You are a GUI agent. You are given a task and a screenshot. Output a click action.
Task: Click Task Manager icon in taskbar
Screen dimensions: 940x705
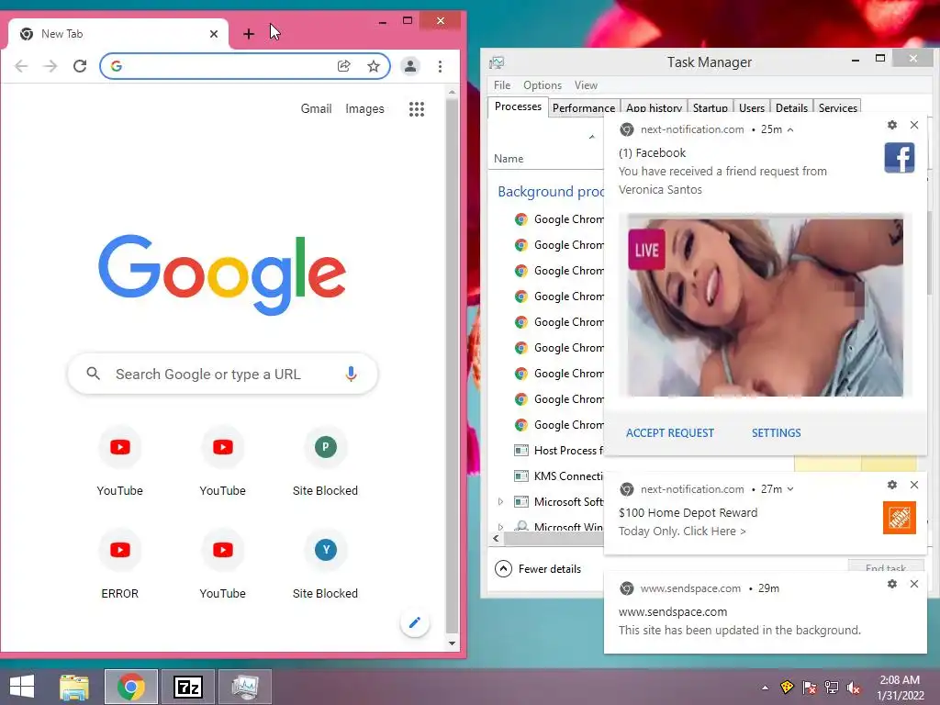(244, 687)
